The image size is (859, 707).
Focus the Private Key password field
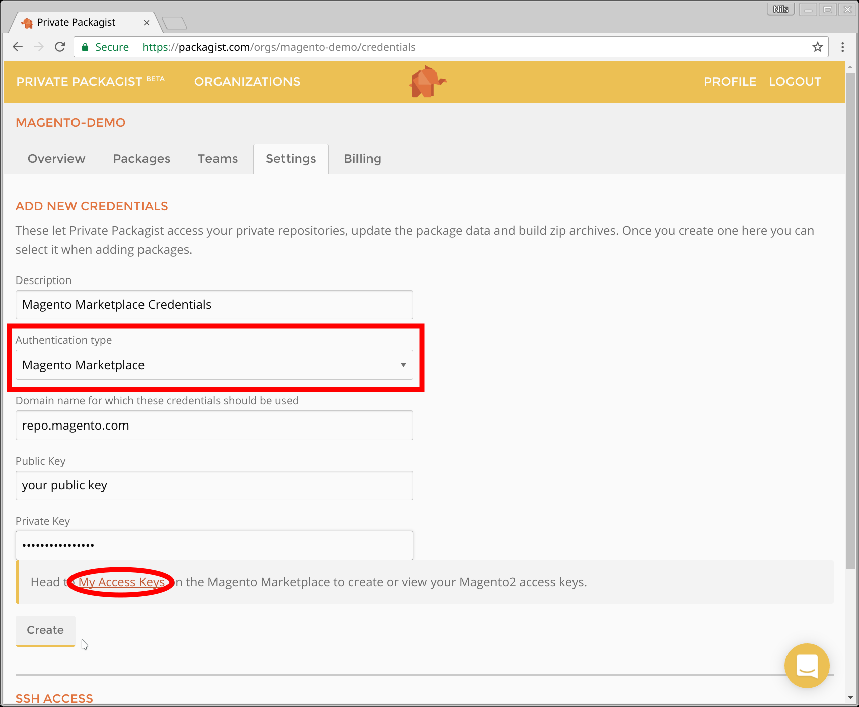click(x=214, y=545)
